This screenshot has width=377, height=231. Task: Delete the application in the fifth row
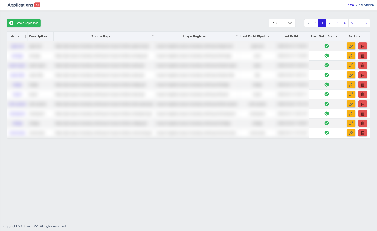[x=363, y=85]
